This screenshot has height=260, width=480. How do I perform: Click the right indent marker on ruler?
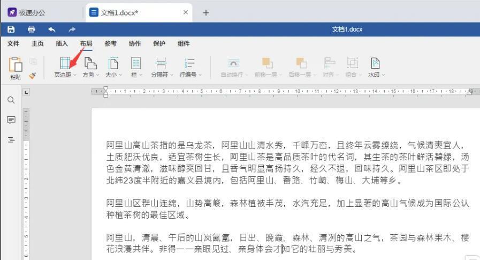pos(469,92)
